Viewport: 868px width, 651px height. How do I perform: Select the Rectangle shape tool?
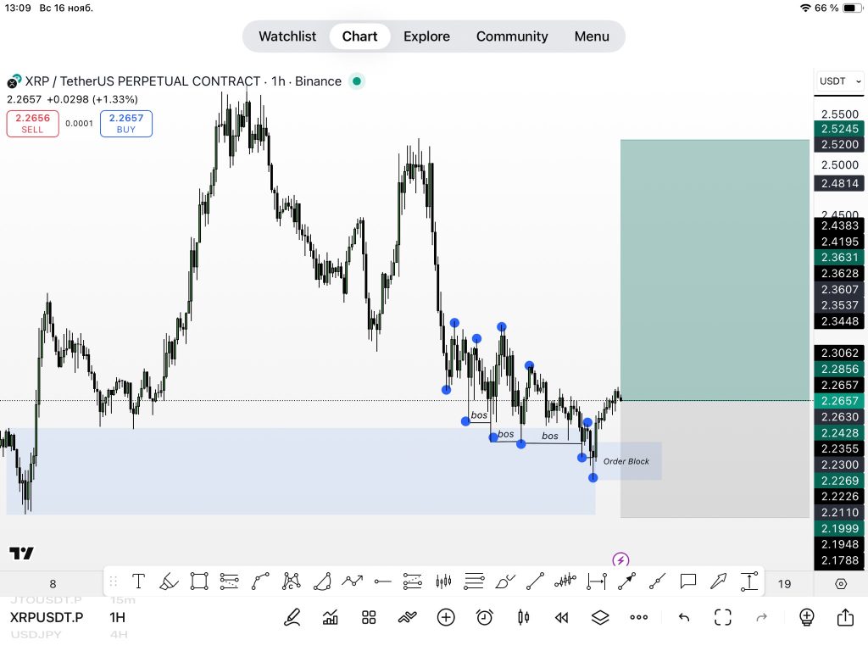(x=199, y=581)
